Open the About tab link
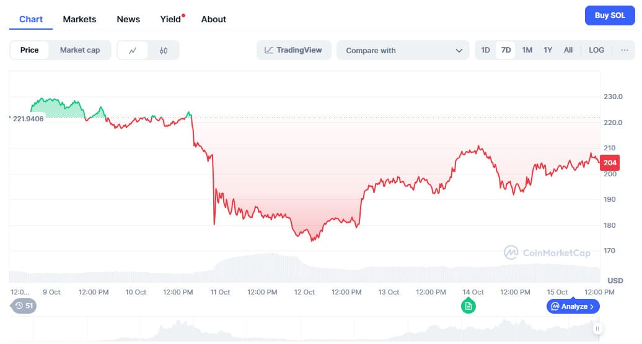The height and width of the screenshot is (344, 642). click(213, 19)
